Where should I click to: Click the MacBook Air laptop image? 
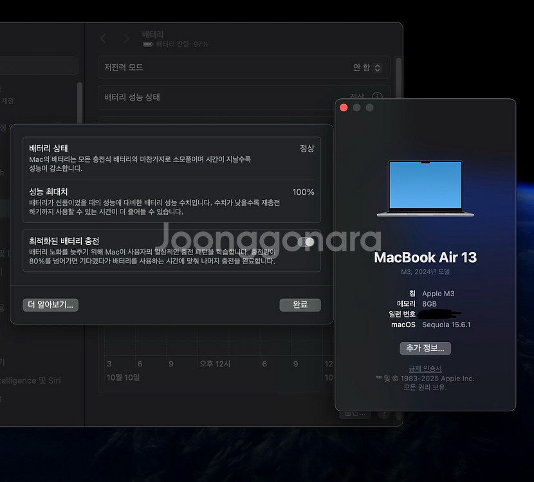[x=425, y=188]
